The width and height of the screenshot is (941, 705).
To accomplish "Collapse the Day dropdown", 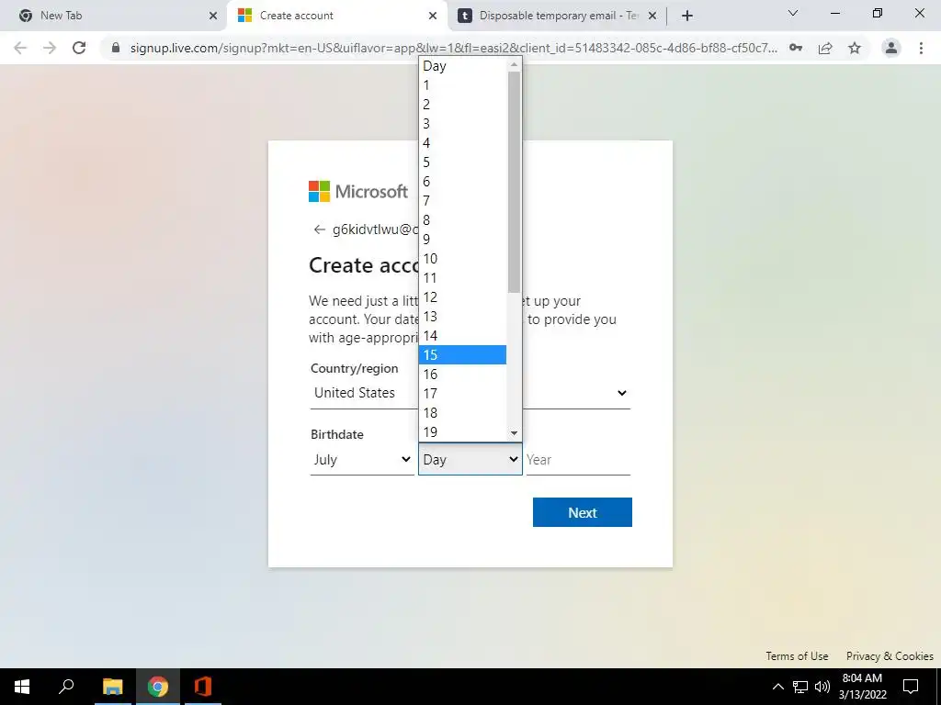I will (x=470, y=460).
